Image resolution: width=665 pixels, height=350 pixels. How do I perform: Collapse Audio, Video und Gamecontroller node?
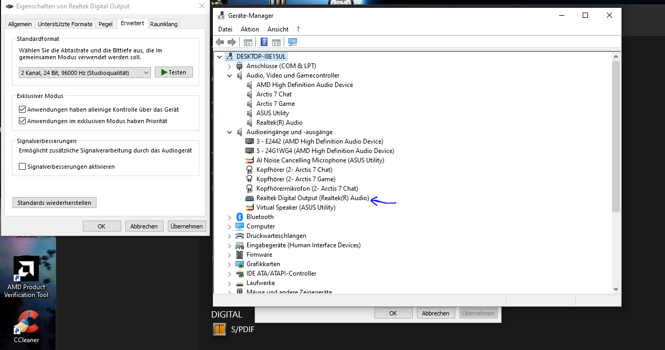click(230, 75)
